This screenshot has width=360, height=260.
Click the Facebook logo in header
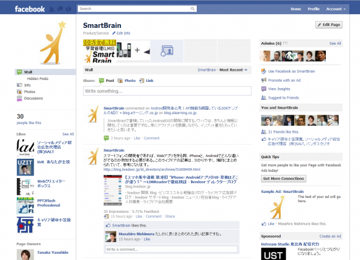30,9
